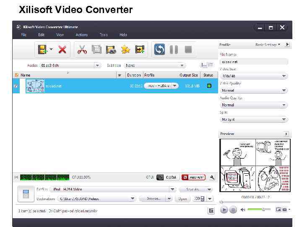Uncheck the rsload.net file checkbox

[x=16, y=86]
